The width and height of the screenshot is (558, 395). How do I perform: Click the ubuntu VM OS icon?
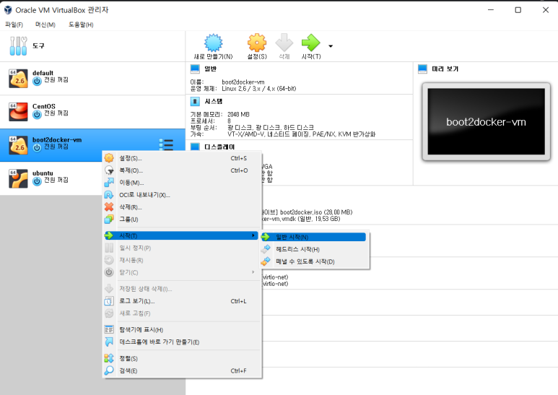tap(18, 178)
